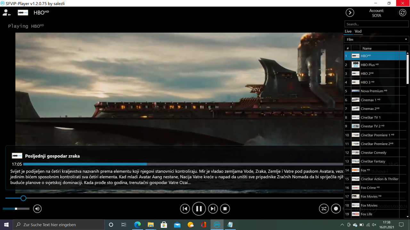Switch to the Vod tab

pos(358,31)
